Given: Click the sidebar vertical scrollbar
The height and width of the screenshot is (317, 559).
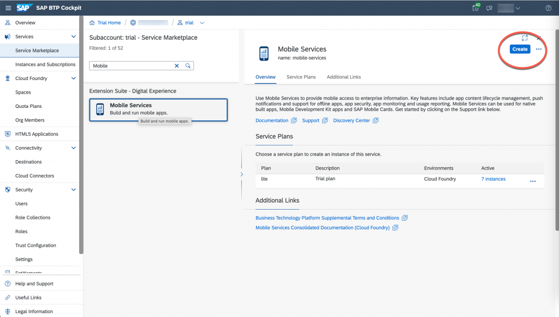Looking at the screenshot, I should 81,135.
